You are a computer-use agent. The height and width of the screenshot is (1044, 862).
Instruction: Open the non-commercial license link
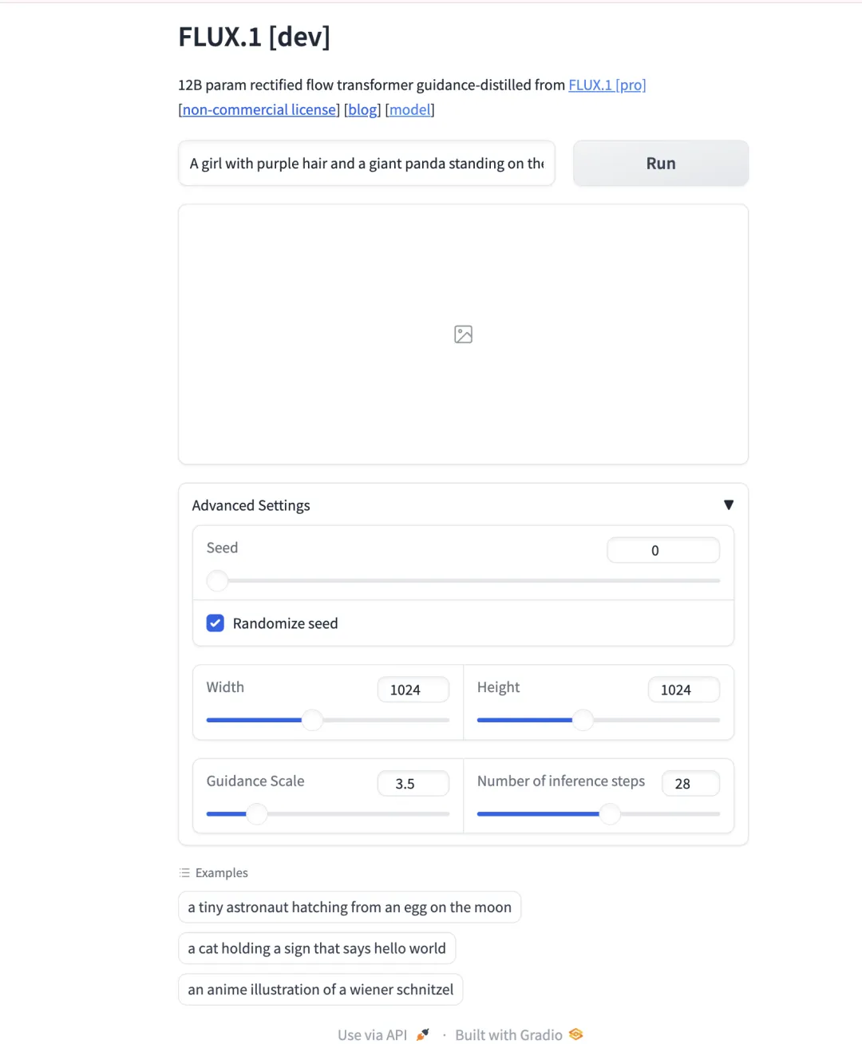point(259,109)
